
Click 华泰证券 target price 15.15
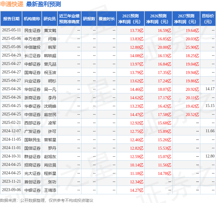tap(210, 106)
